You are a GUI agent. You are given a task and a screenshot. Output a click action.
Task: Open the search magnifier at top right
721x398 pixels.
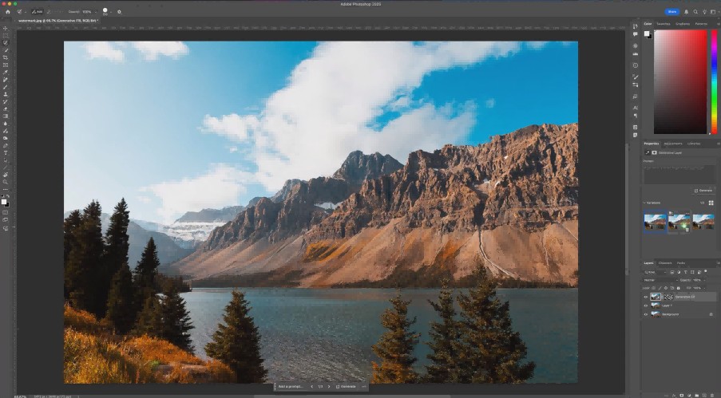(695, 11)
